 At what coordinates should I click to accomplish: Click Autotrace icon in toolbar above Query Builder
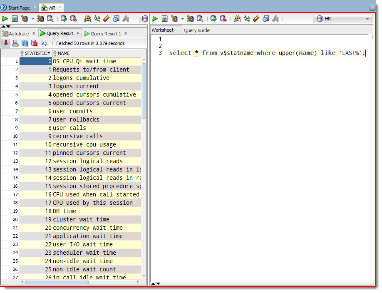pos(190,19)
